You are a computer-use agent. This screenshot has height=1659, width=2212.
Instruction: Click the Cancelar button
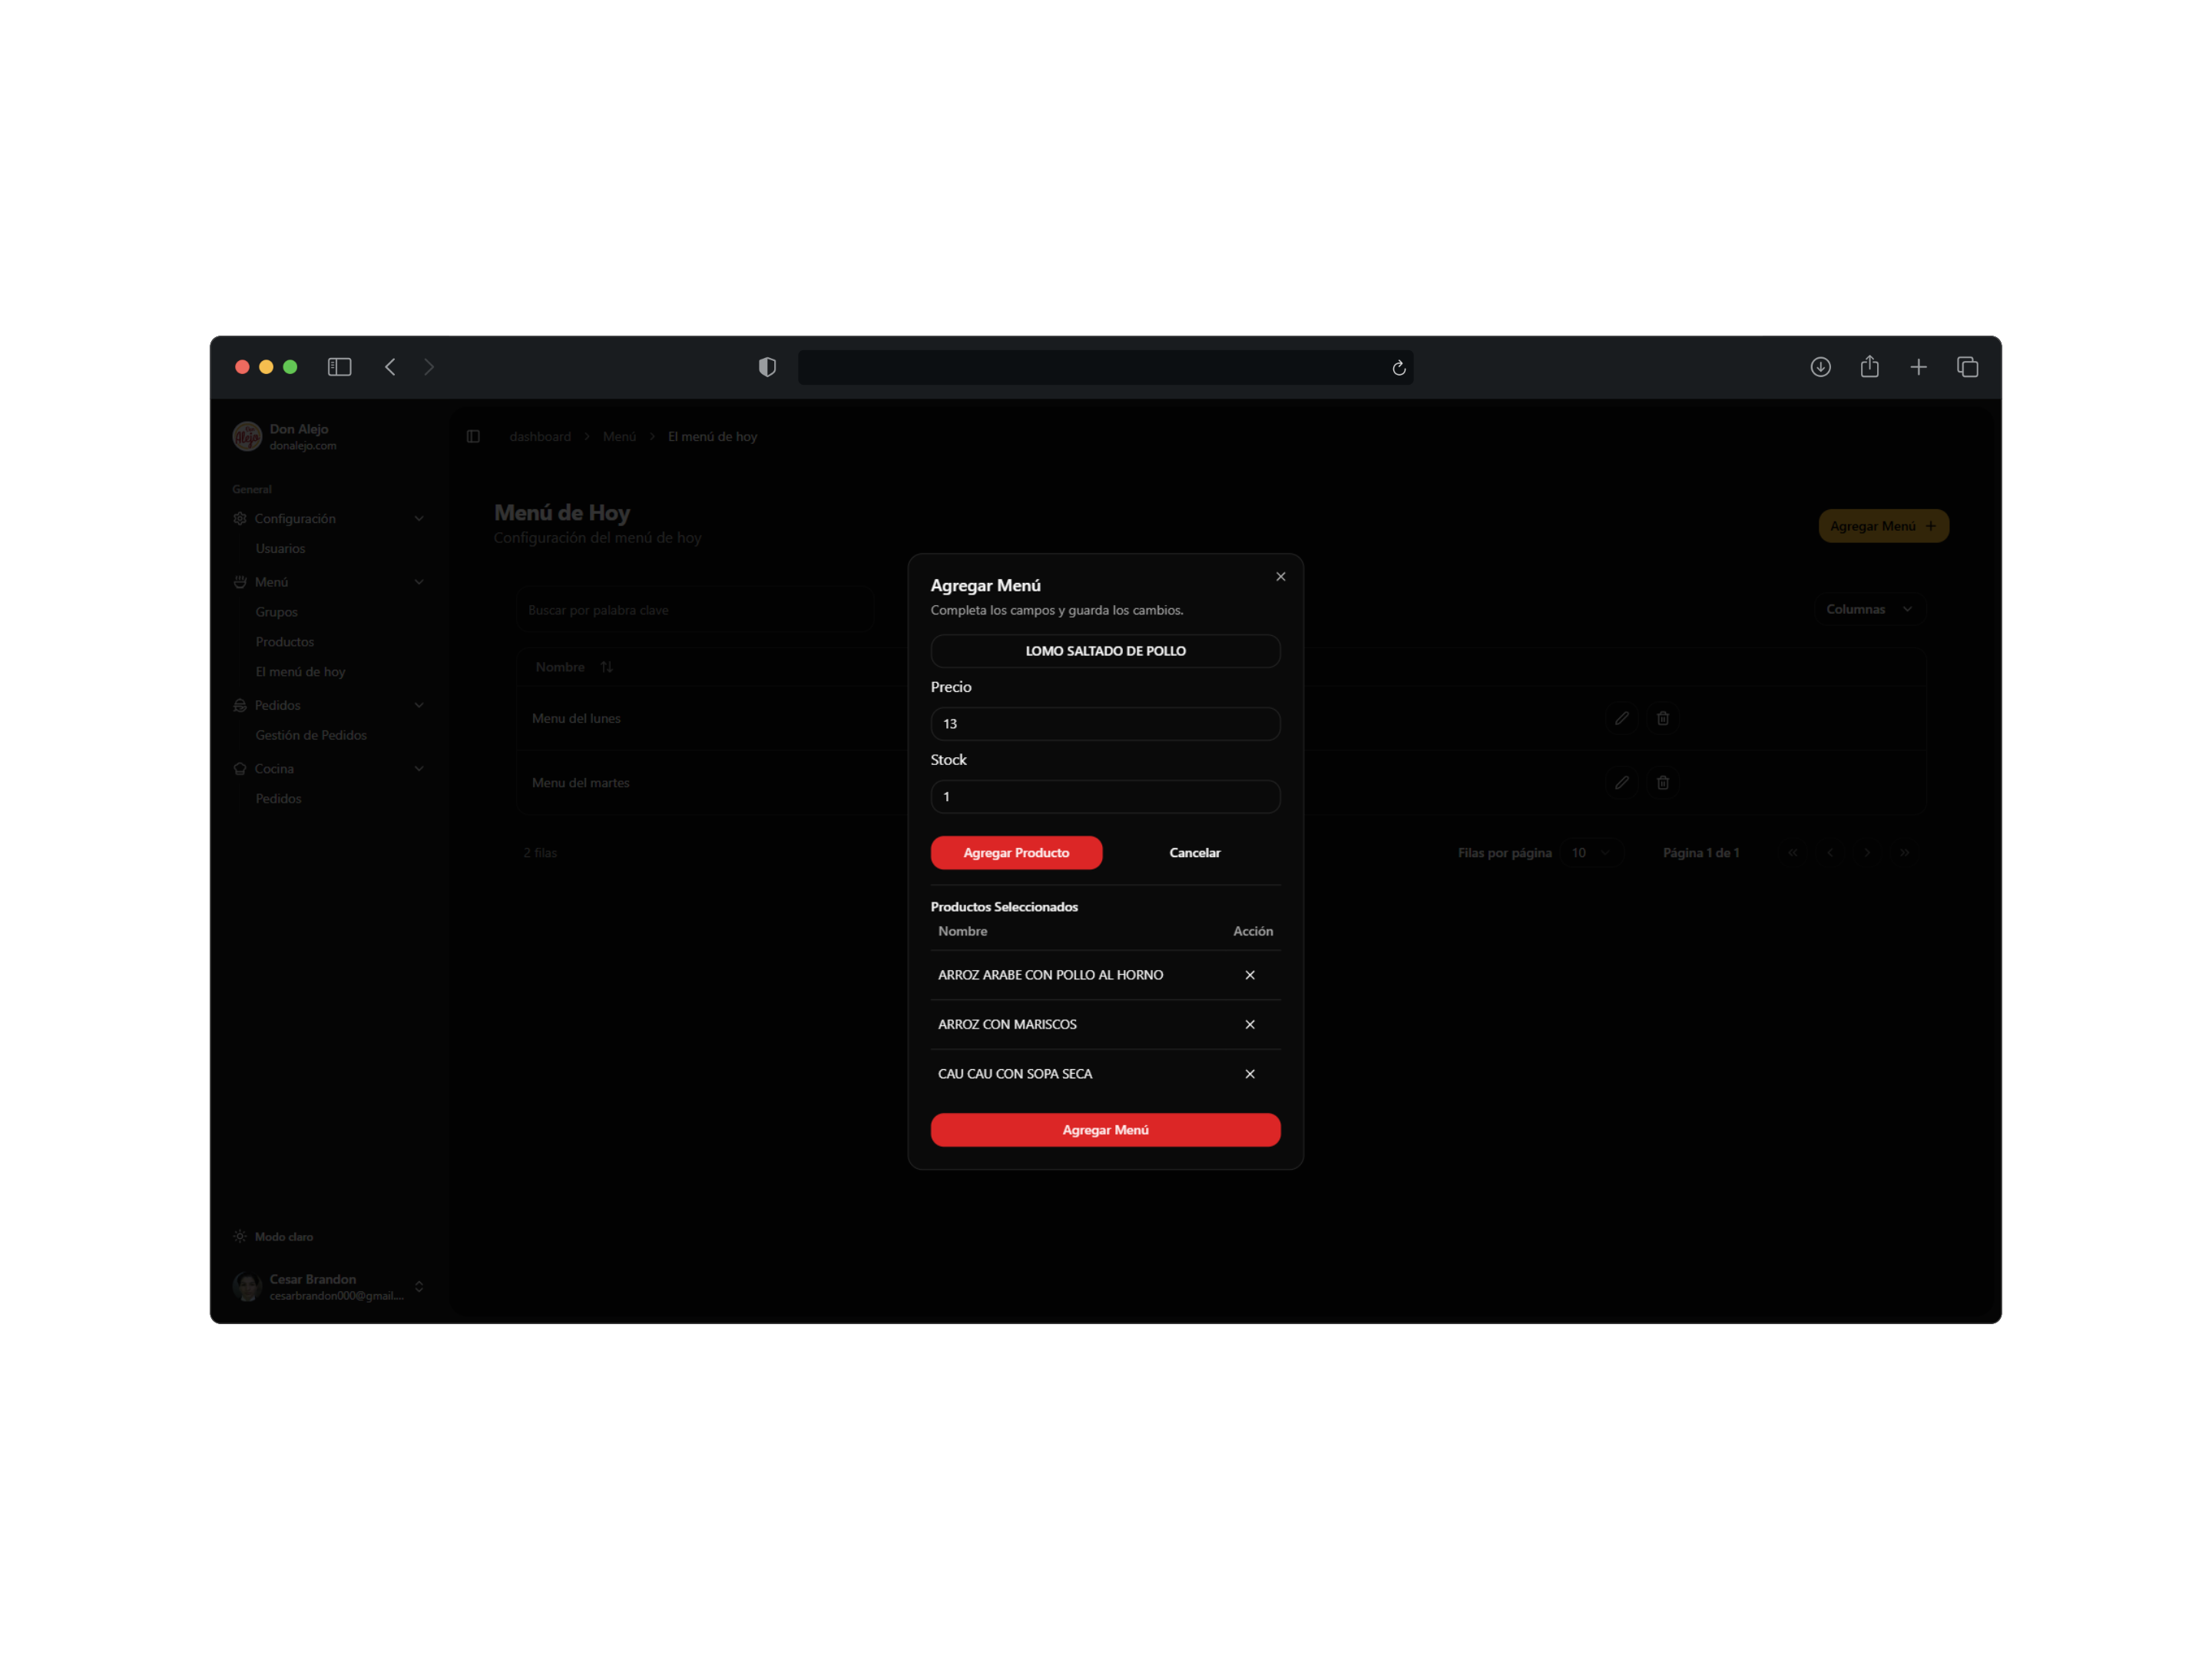(x=1194, y=852)
